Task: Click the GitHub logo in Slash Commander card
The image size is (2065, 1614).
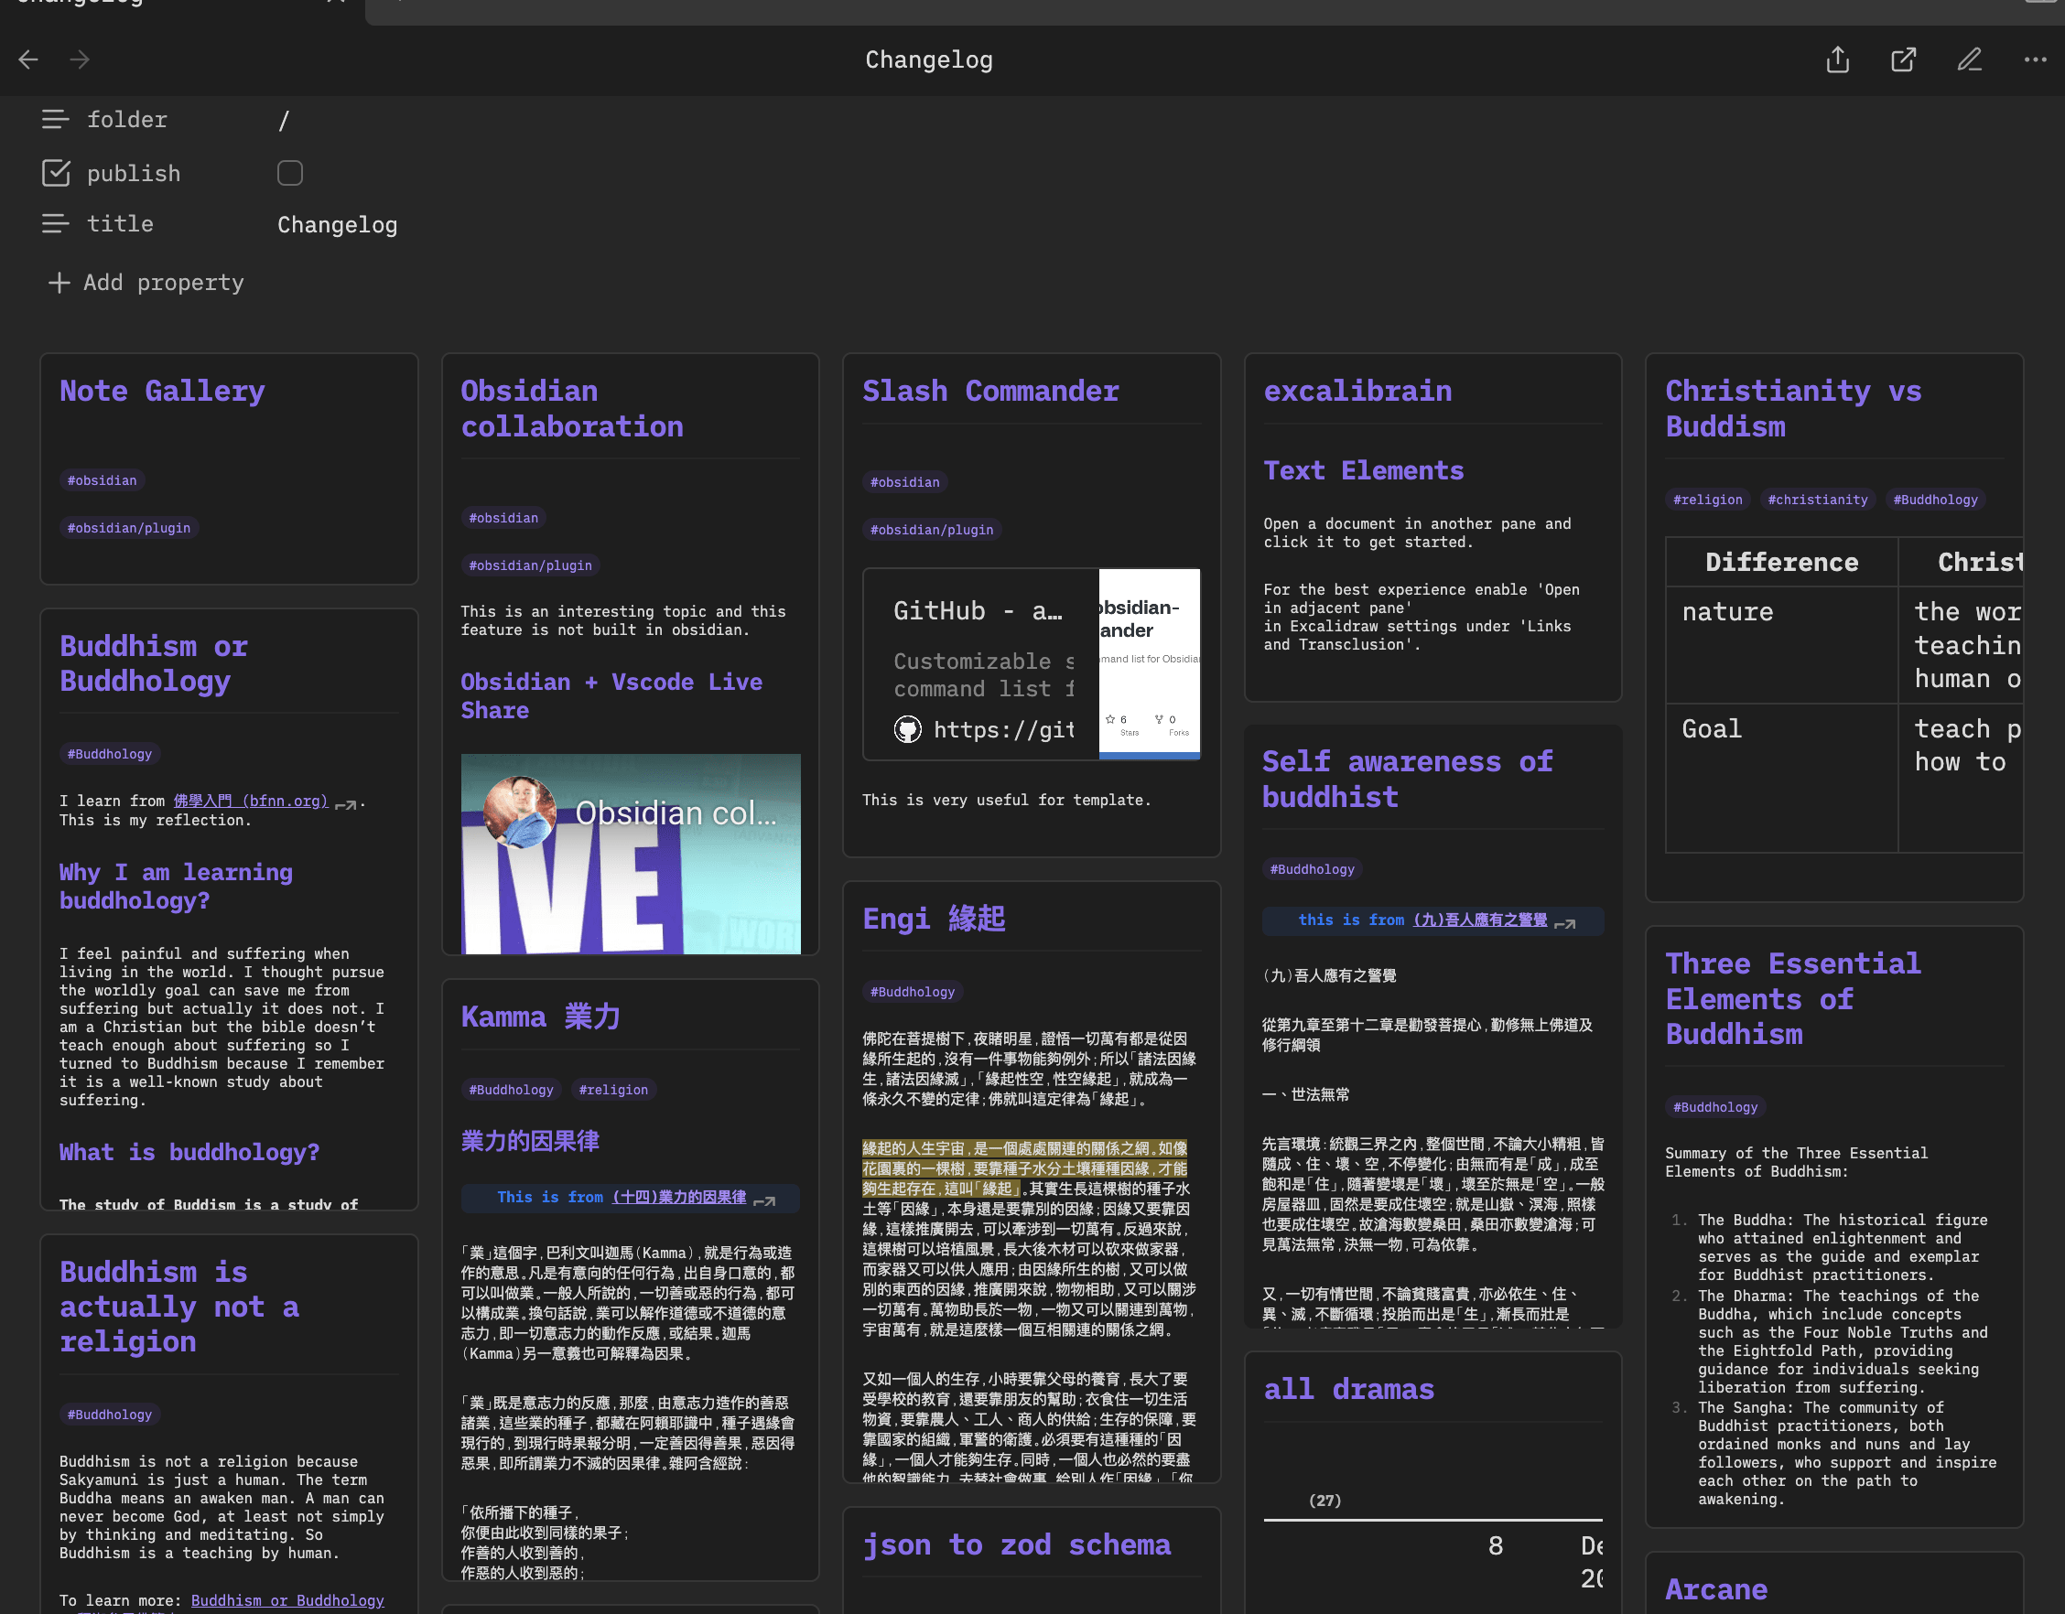Action: pyautogui.click(x=908, y=728)
